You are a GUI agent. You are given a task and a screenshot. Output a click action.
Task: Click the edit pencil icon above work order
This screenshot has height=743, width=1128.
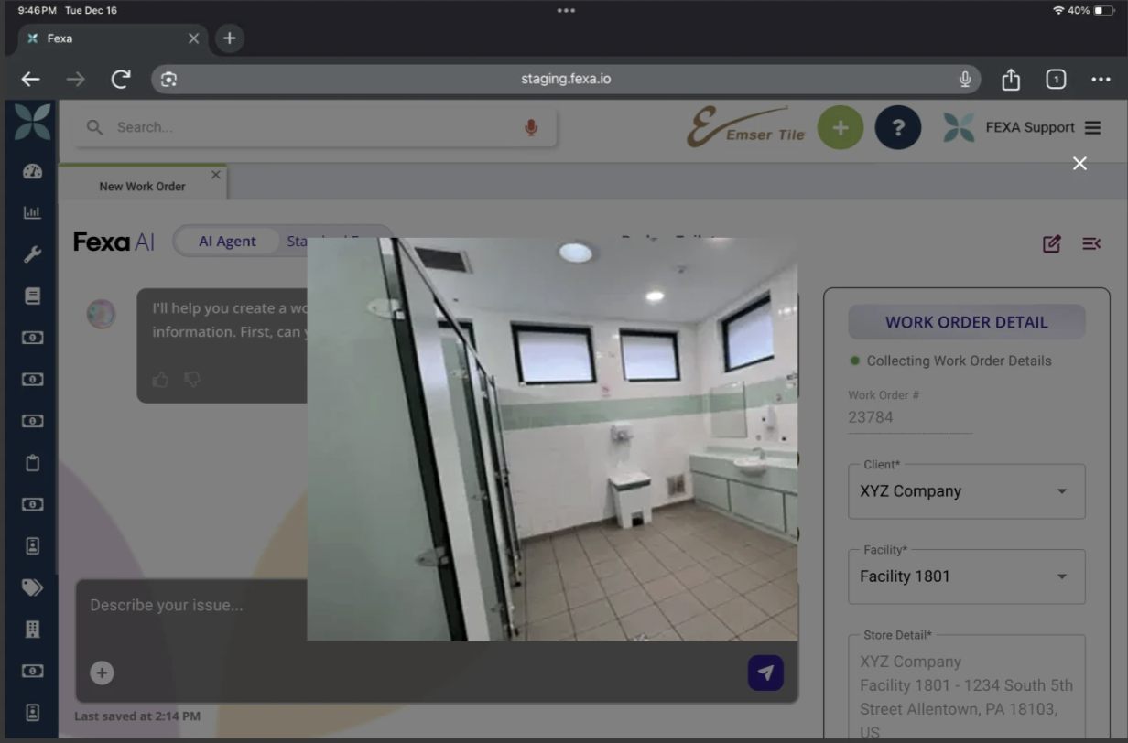click(x=1051, y=243)
